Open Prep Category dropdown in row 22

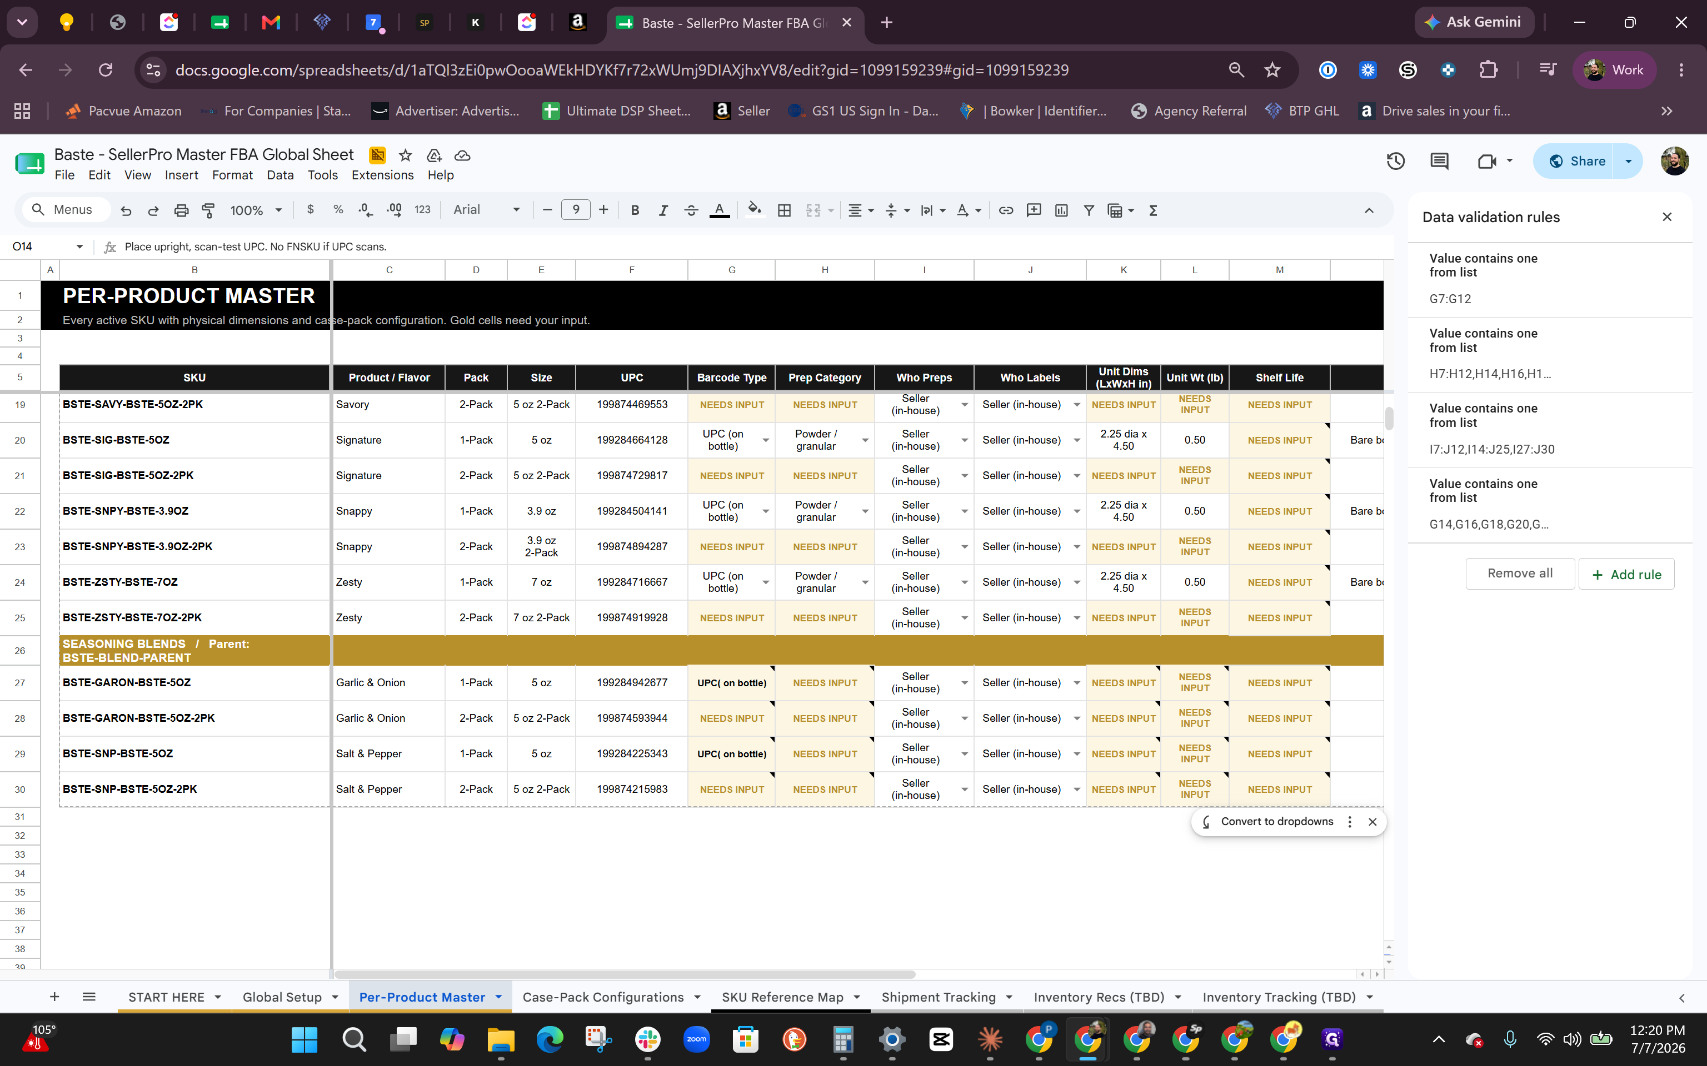[865, 512]
